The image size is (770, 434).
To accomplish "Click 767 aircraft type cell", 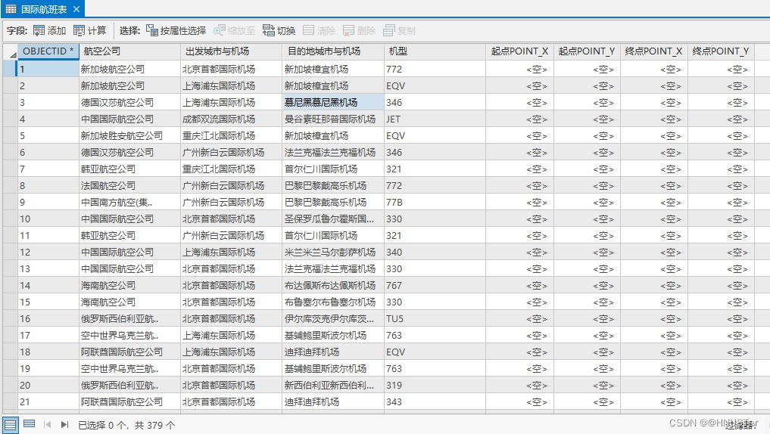I will (x=435, y=285).
